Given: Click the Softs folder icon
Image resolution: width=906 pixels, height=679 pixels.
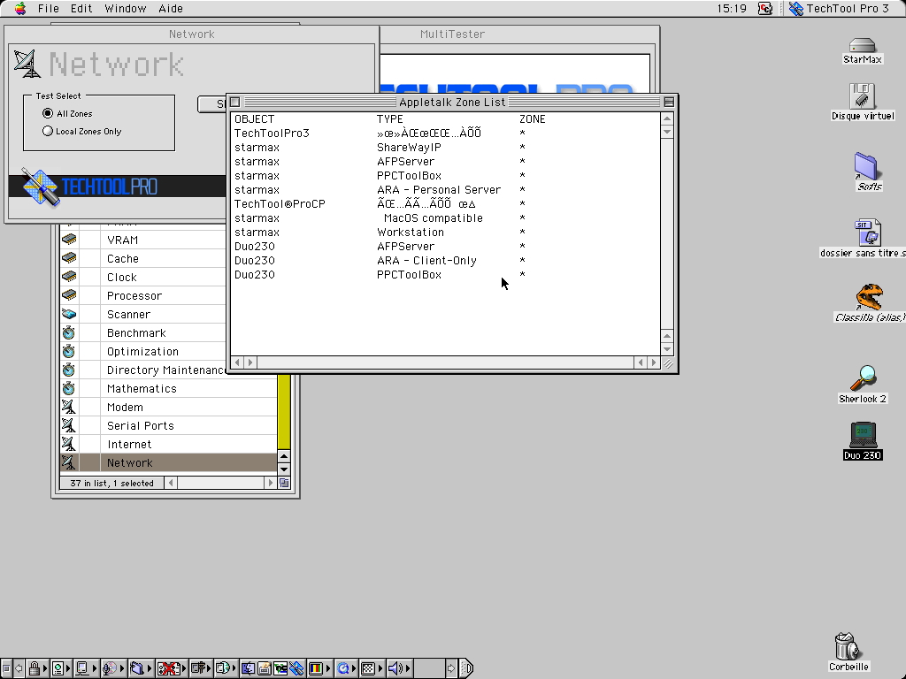Looking at the screenshot, I should coord(865,167).
